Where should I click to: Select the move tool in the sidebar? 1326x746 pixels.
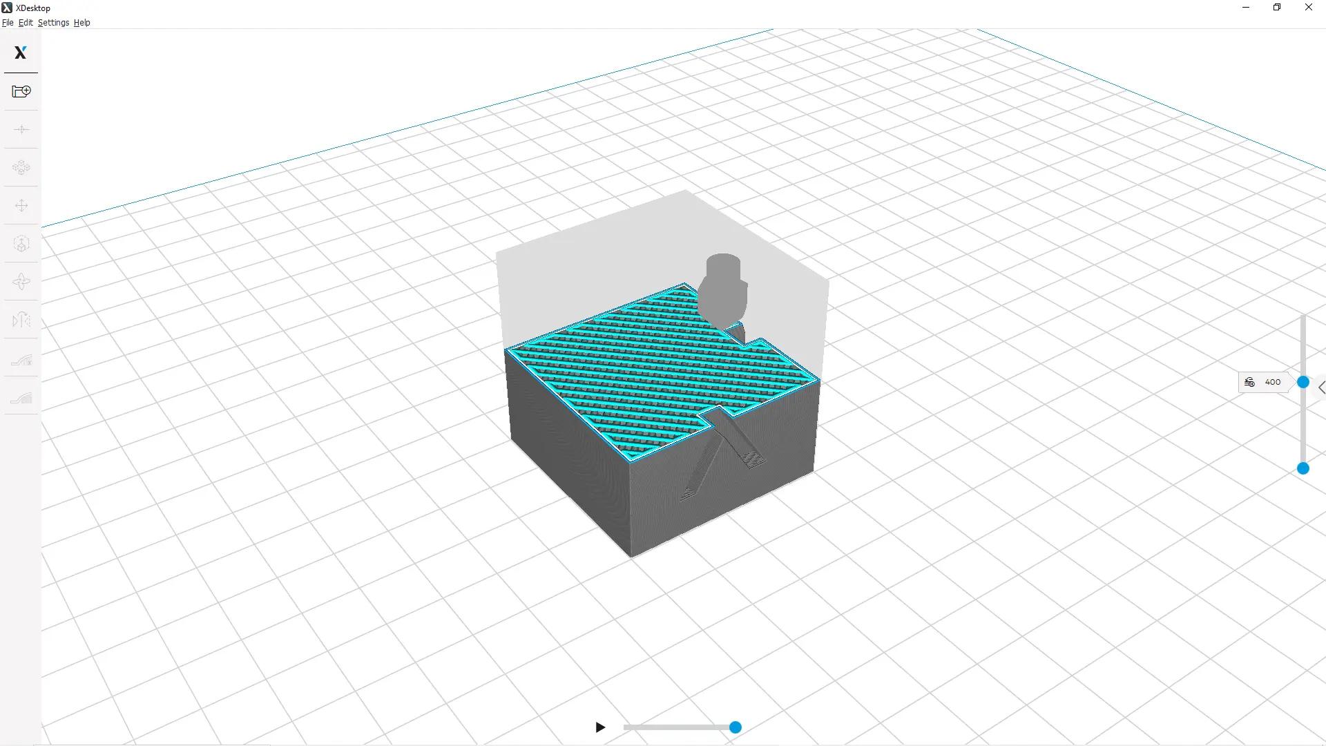coord(21,205)
